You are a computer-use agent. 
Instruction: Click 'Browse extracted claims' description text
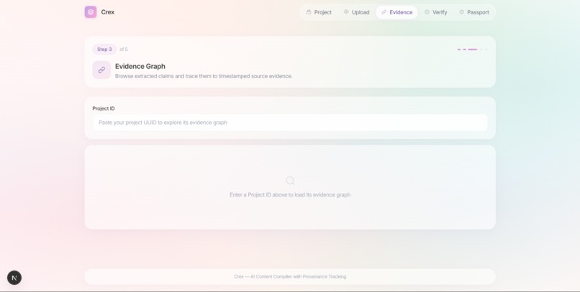[204, 76]
